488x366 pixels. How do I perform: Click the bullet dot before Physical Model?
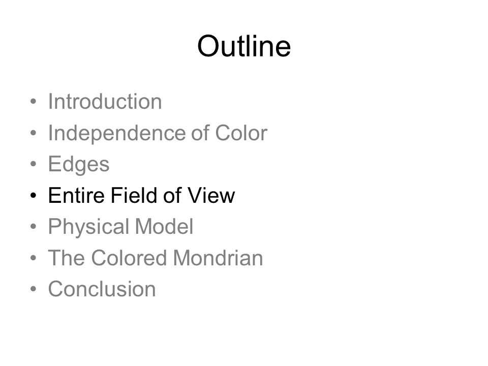coord(34,227)
